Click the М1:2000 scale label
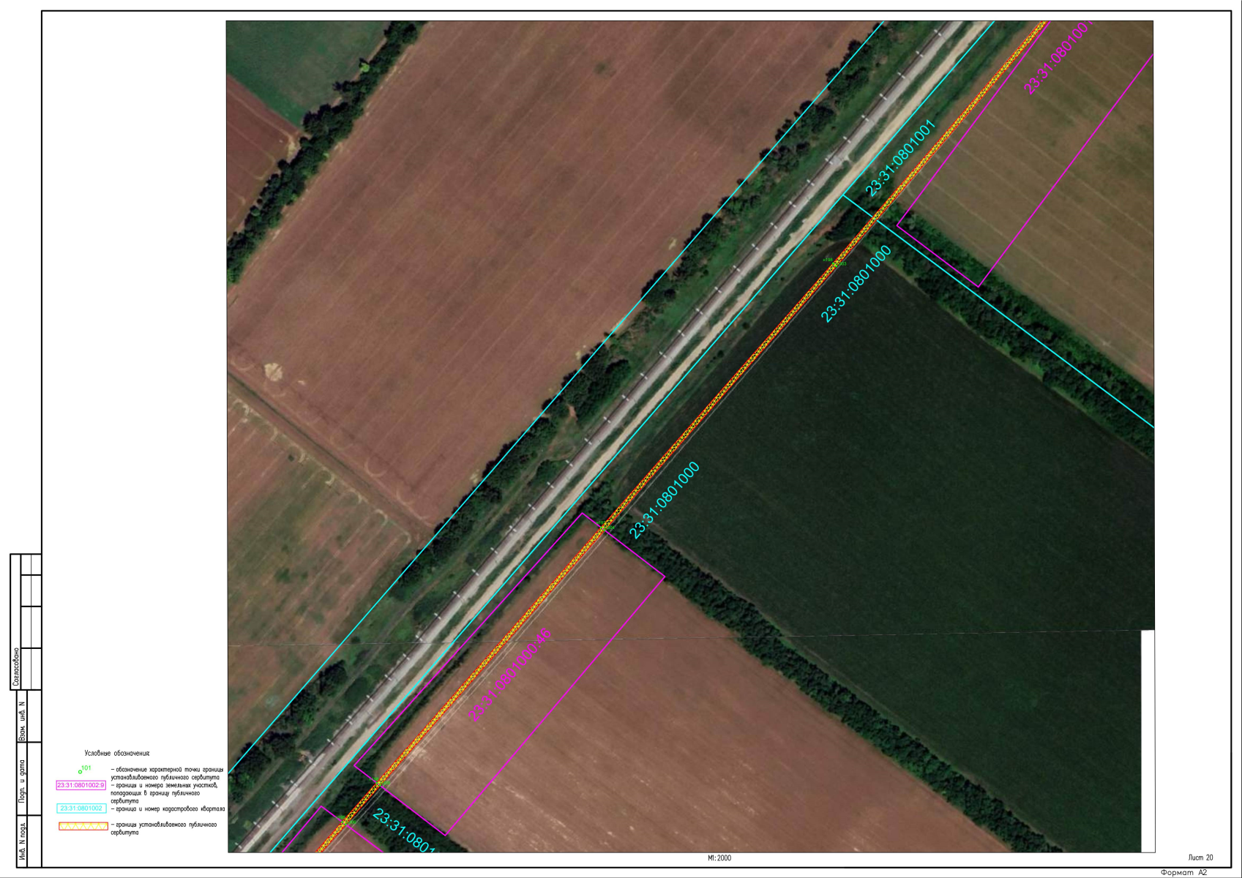This screenshot has height=878, width=1242. 719,858
